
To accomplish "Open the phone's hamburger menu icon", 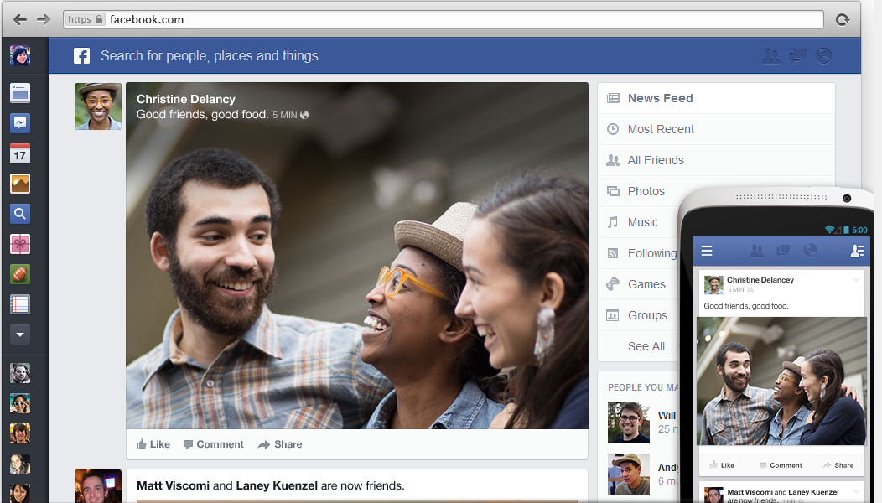I will pos(707,251).
